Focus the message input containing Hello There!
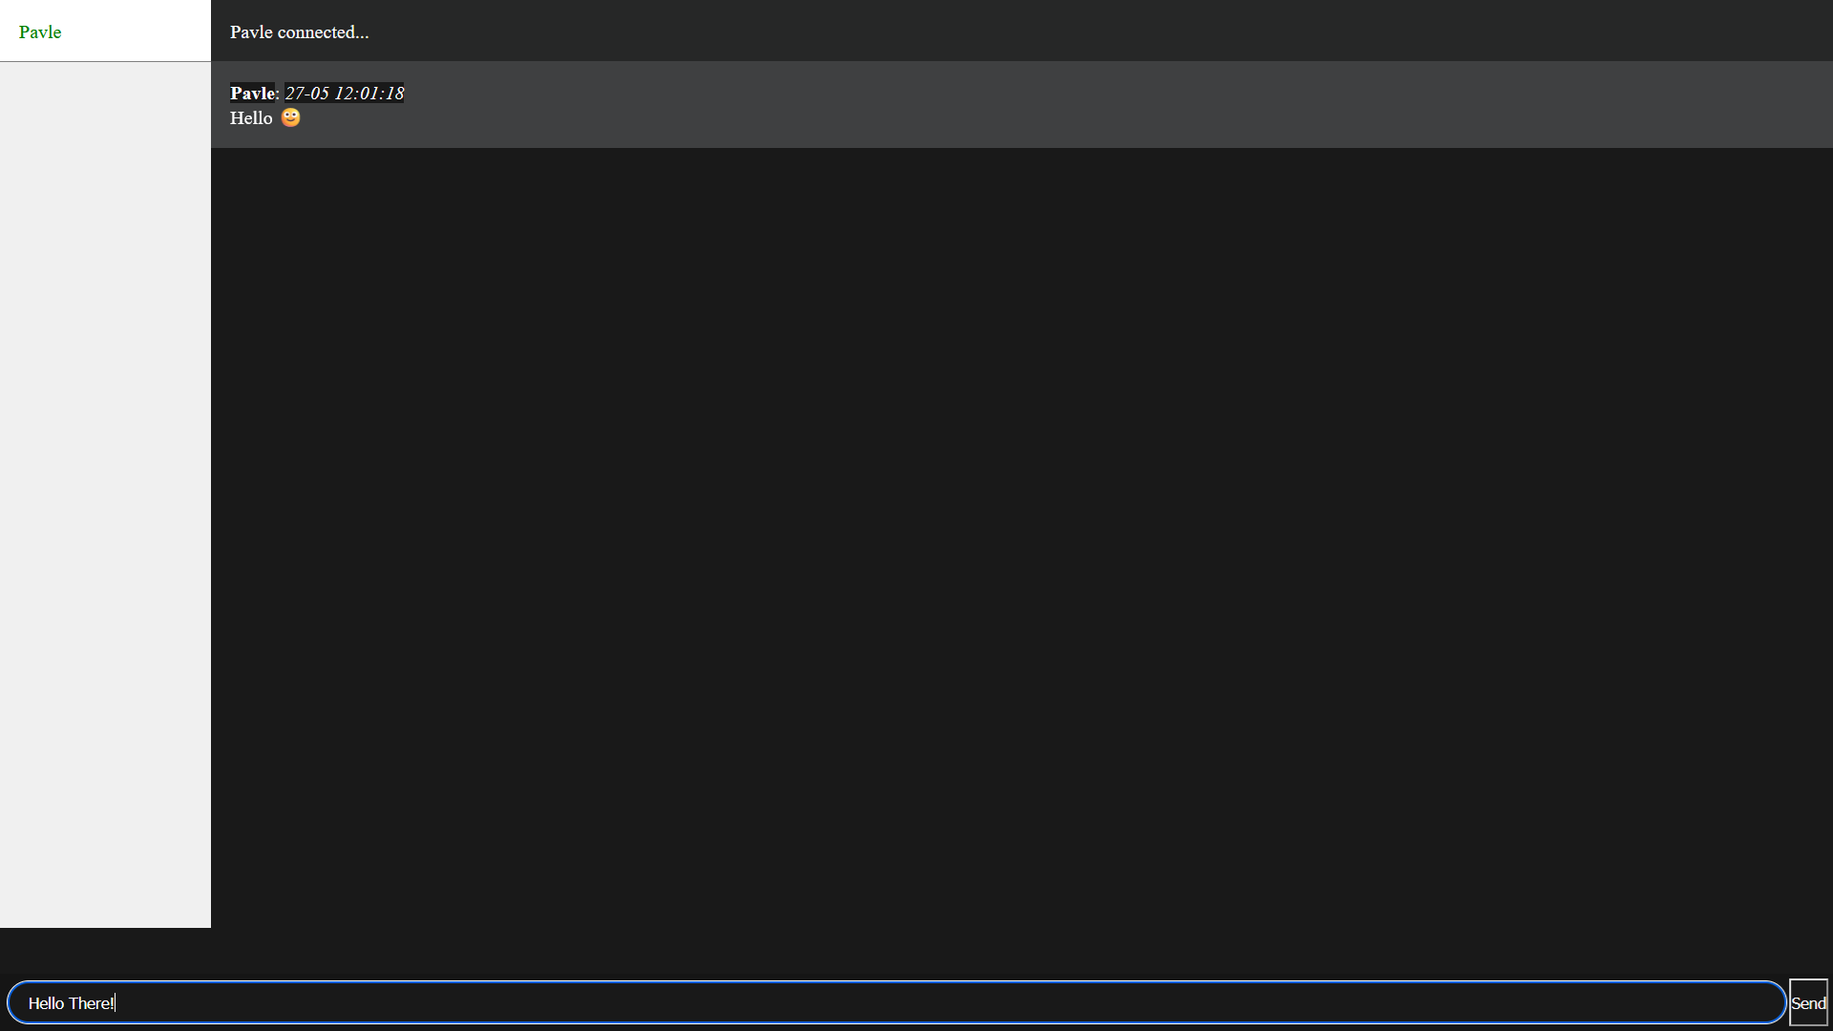Viewport: 1833px width, 1031px height. (896, 1002)
